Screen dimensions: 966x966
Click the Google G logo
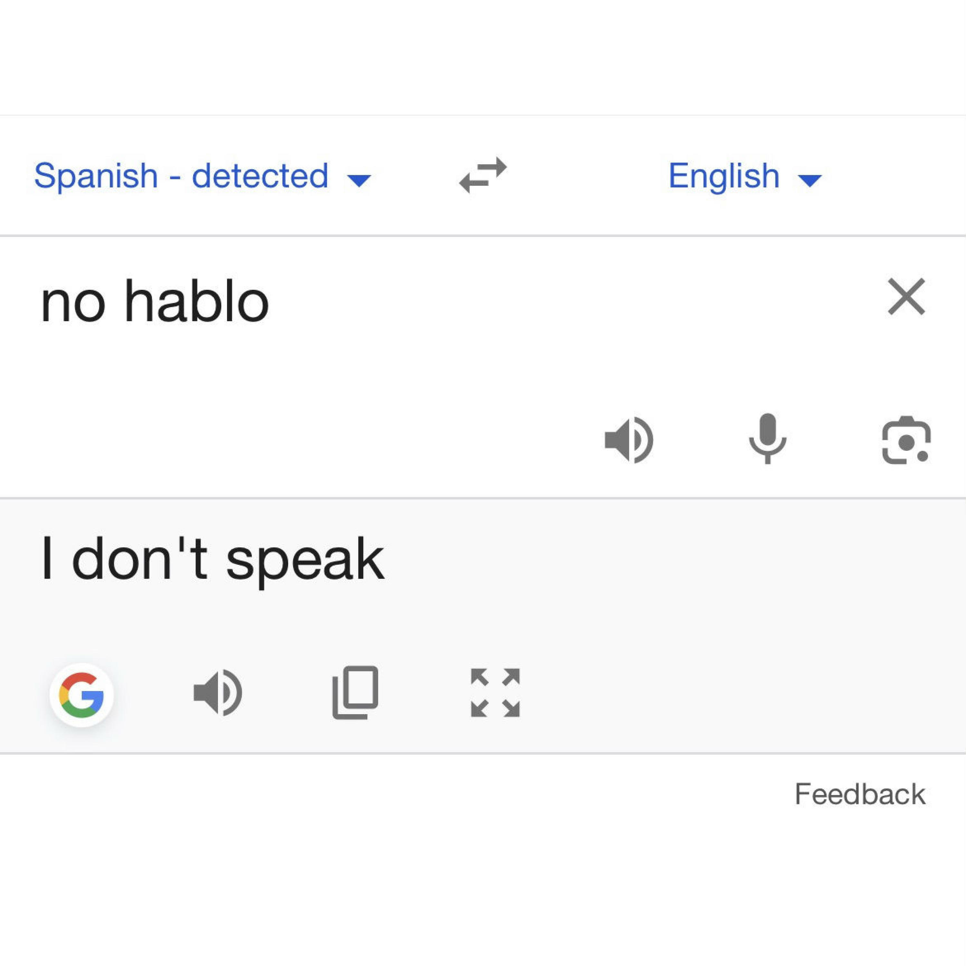[81, 695]
